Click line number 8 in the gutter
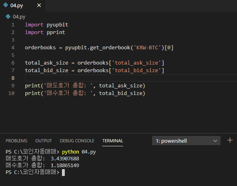This screenshot has height=186, width=237. (x=13, y=78)
